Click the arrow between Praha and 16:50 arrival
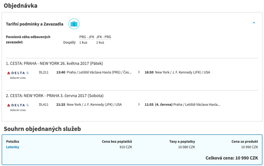264x166 pixels. 139,72
